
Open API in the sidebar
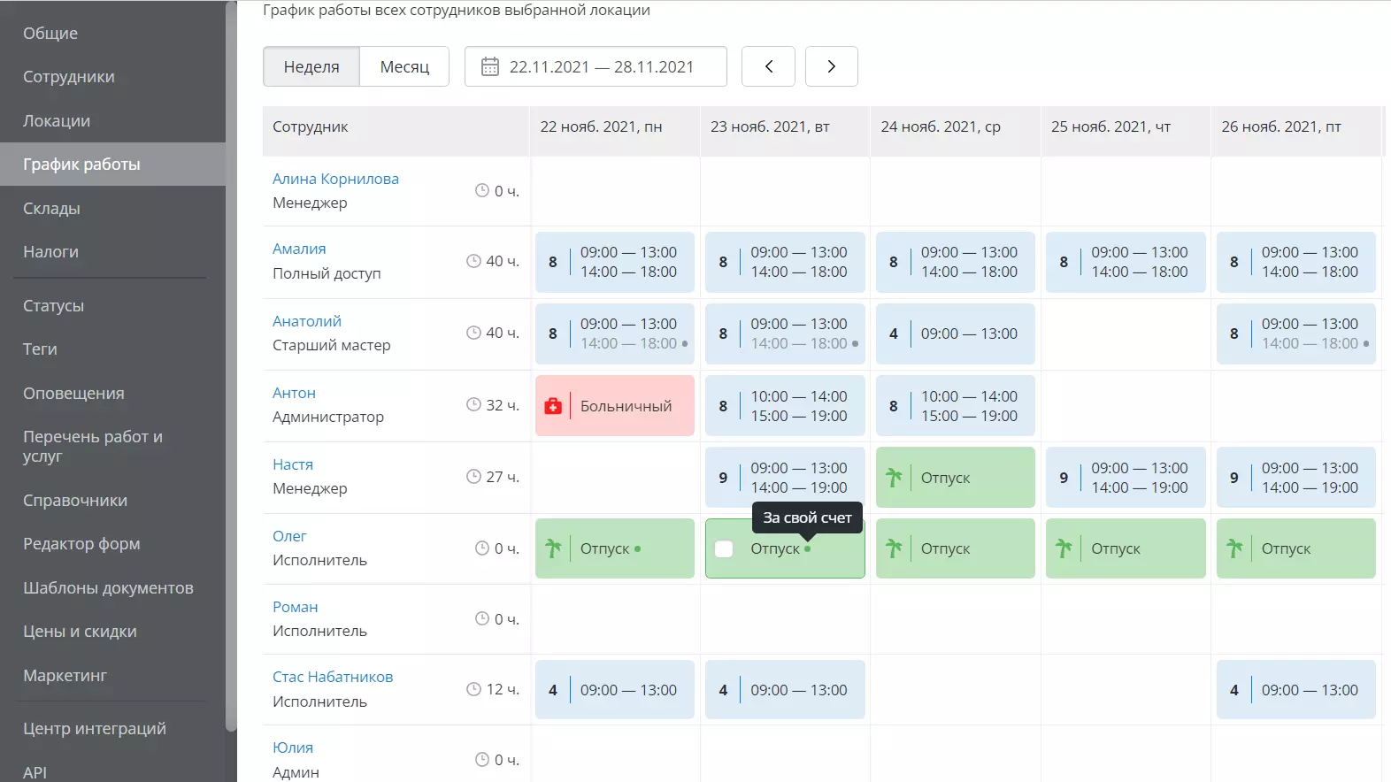pos(35,771)
